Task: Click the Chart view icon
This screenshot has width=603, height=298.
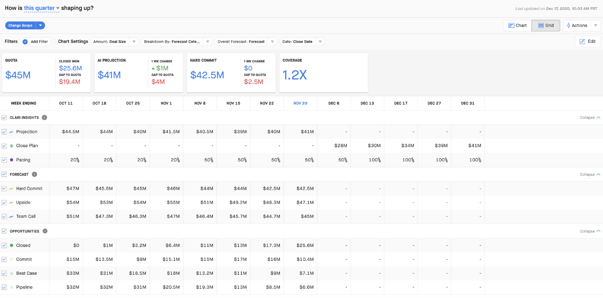Action: click(x=511, y=25)
